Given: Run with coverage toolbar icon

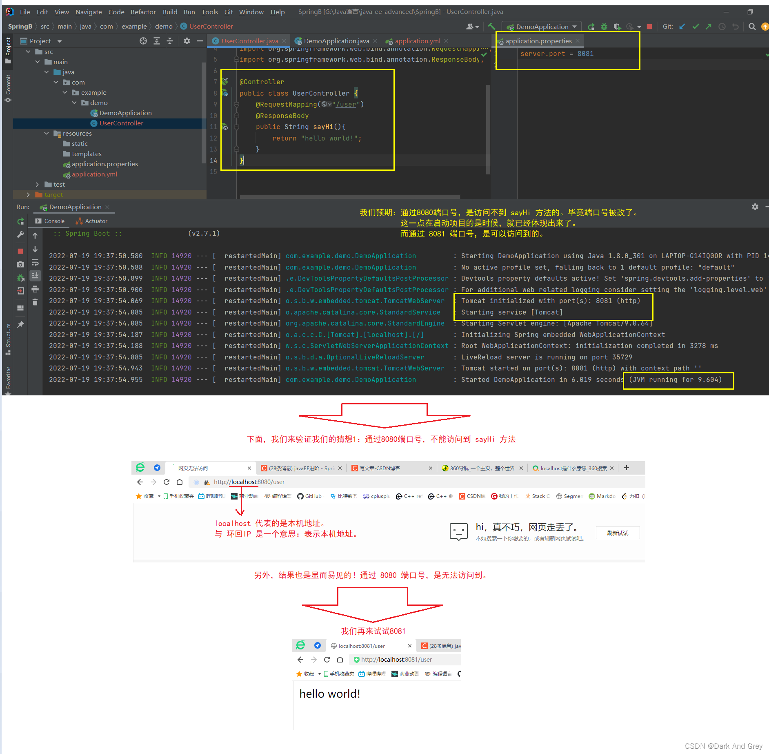Looking at the screenshot, I should click(617, 27).
